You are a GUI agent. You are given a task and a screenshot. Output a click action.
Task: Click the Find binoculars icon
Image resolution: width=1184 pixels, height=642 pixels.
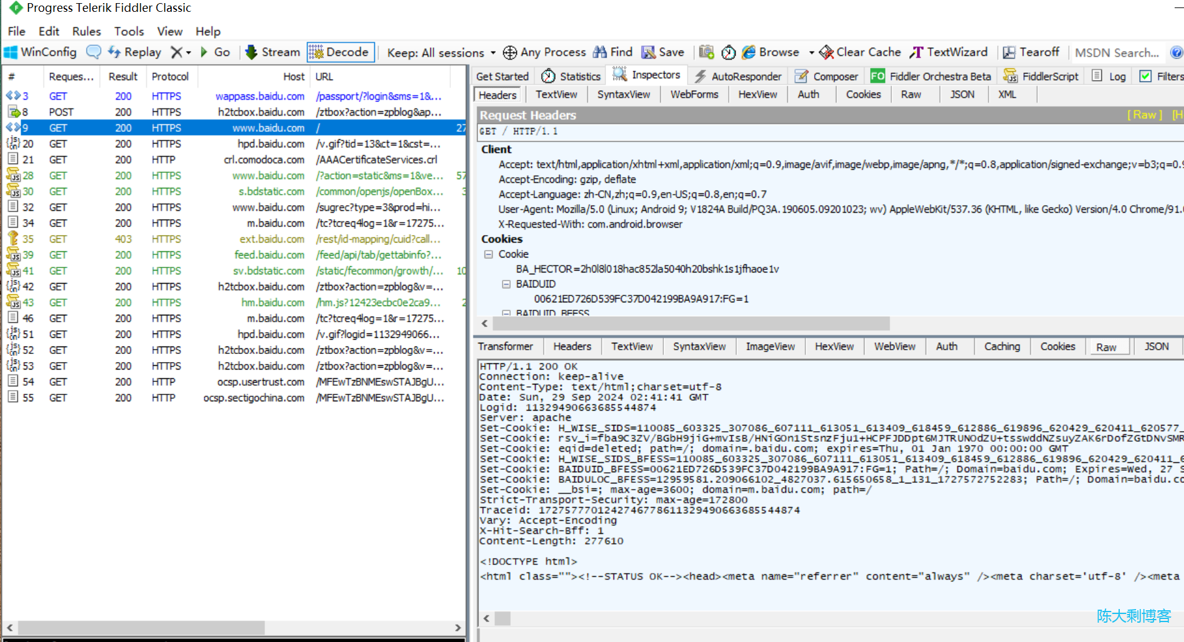(x=600, y=52)
